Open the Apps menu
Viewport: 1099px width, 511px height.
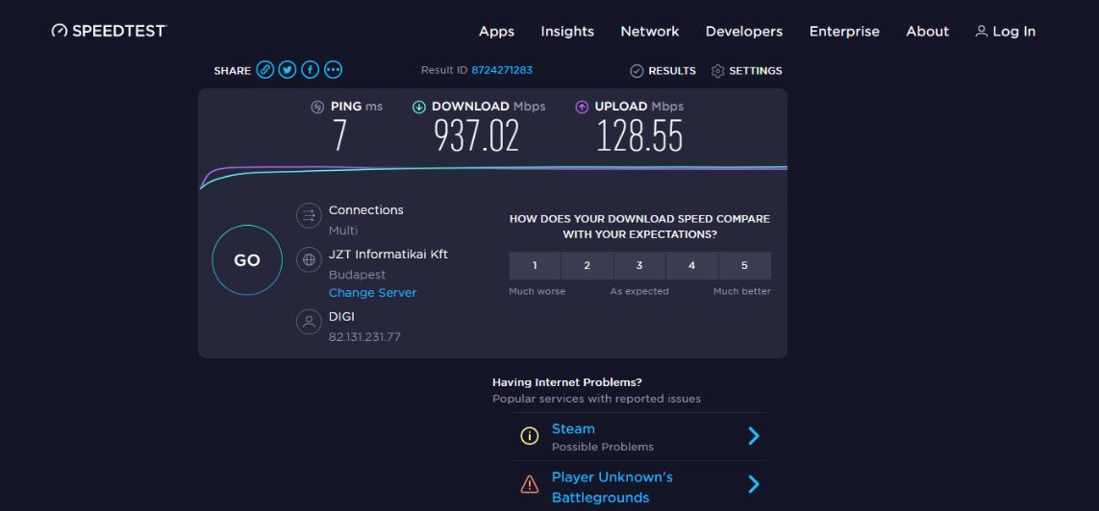(496, 32)
